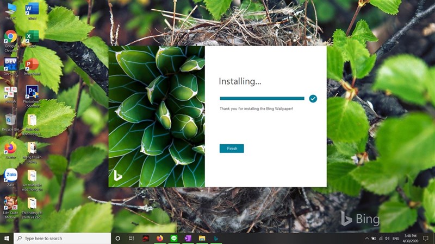The width and height of the screenshot is (435, 244).
Task: Open the Excel desktop shortcut
Action: [x=32, y=39]
